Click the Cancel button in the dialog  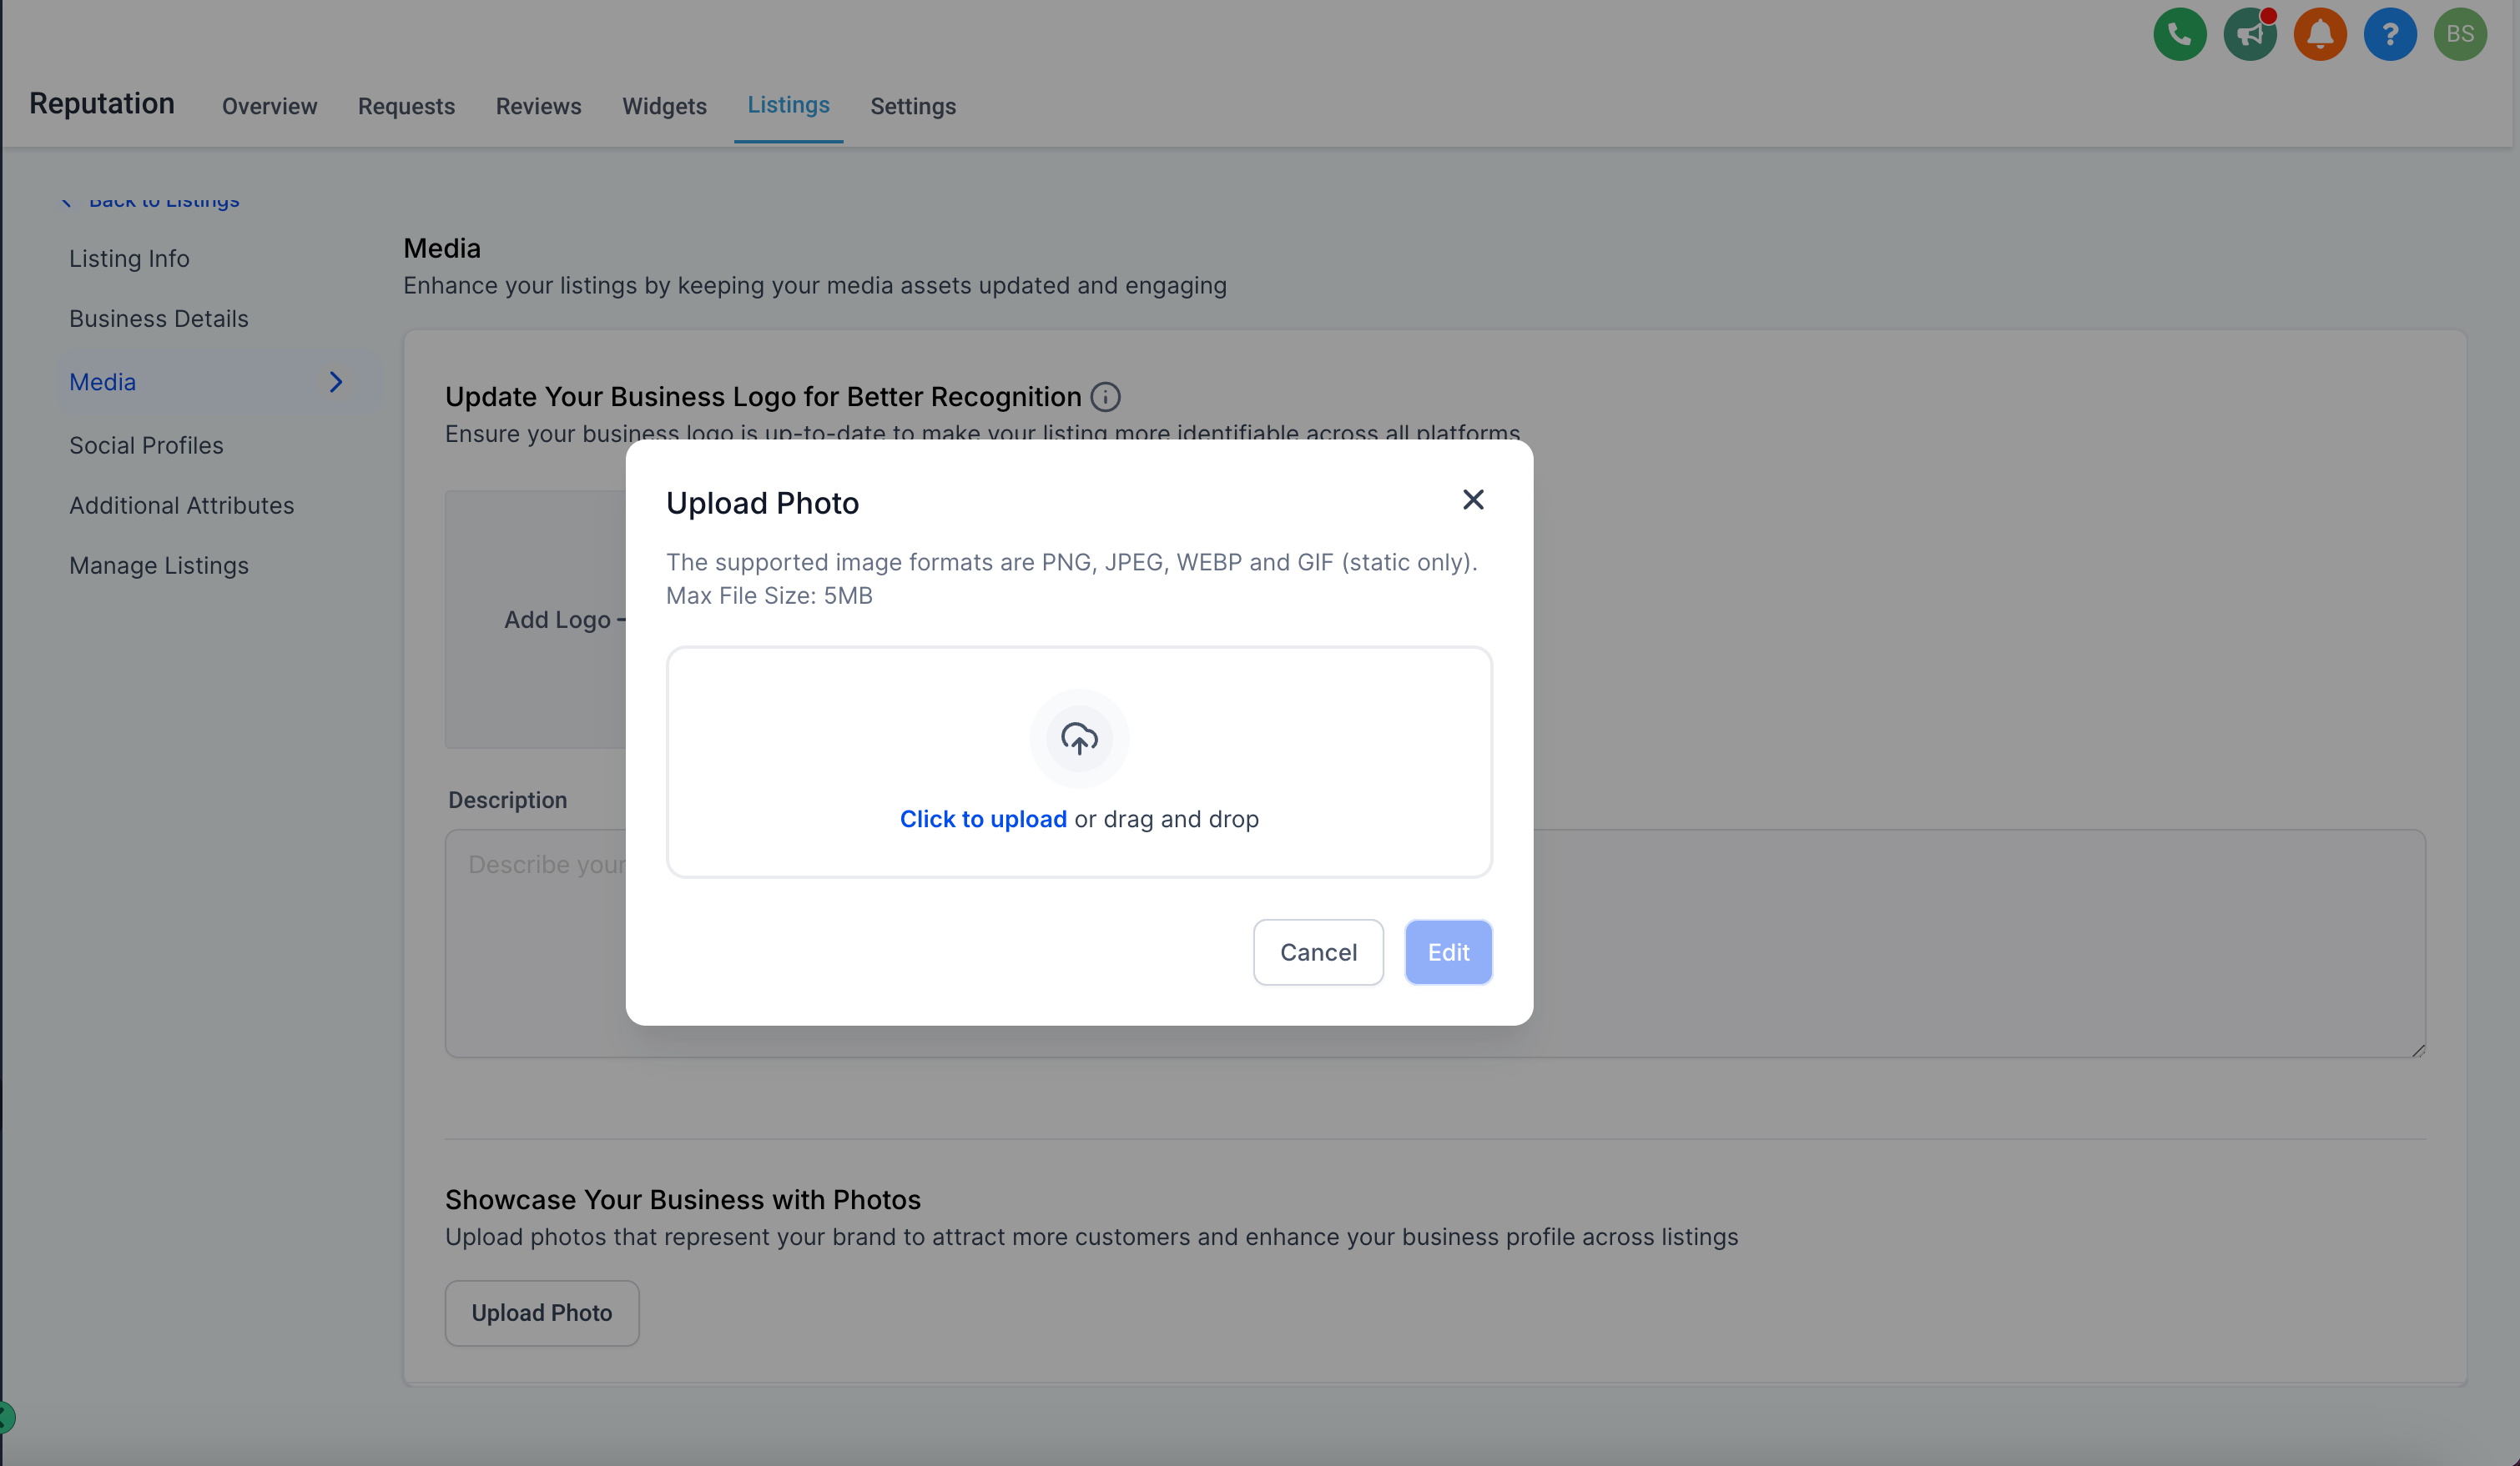coord(1317,952)
